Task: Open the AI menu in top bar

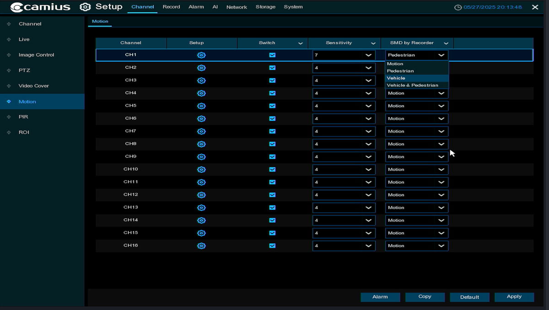Action: [x=215, y=7]
